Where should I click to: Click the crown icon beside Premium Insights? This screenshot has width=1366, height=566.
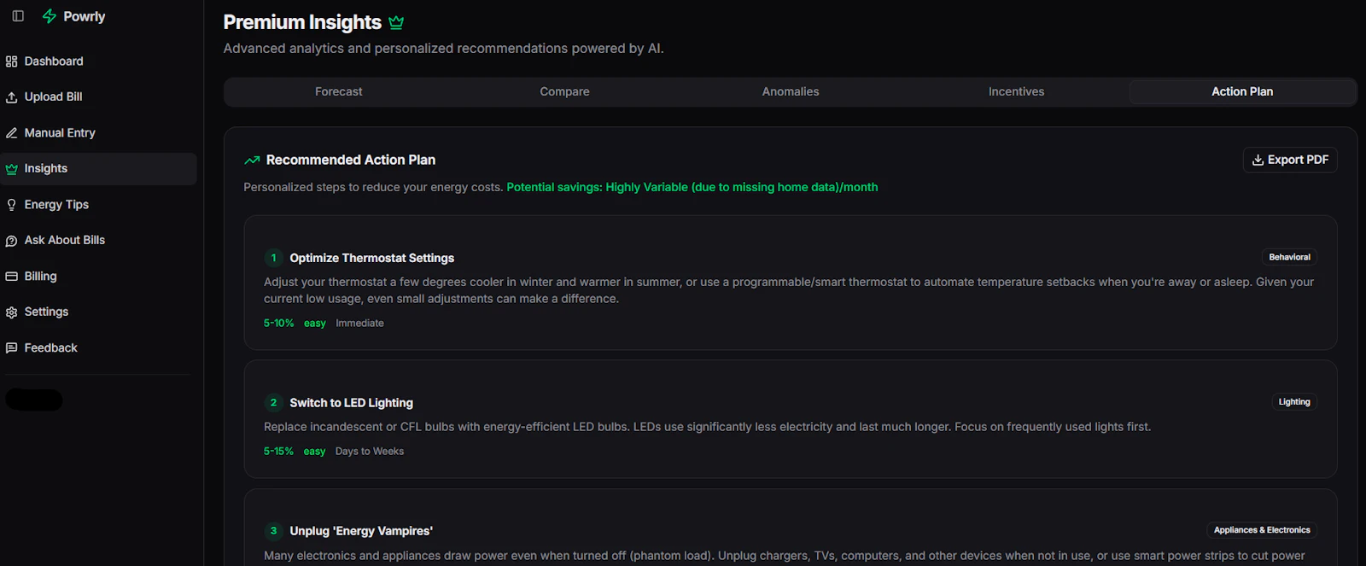pos(396,22)
